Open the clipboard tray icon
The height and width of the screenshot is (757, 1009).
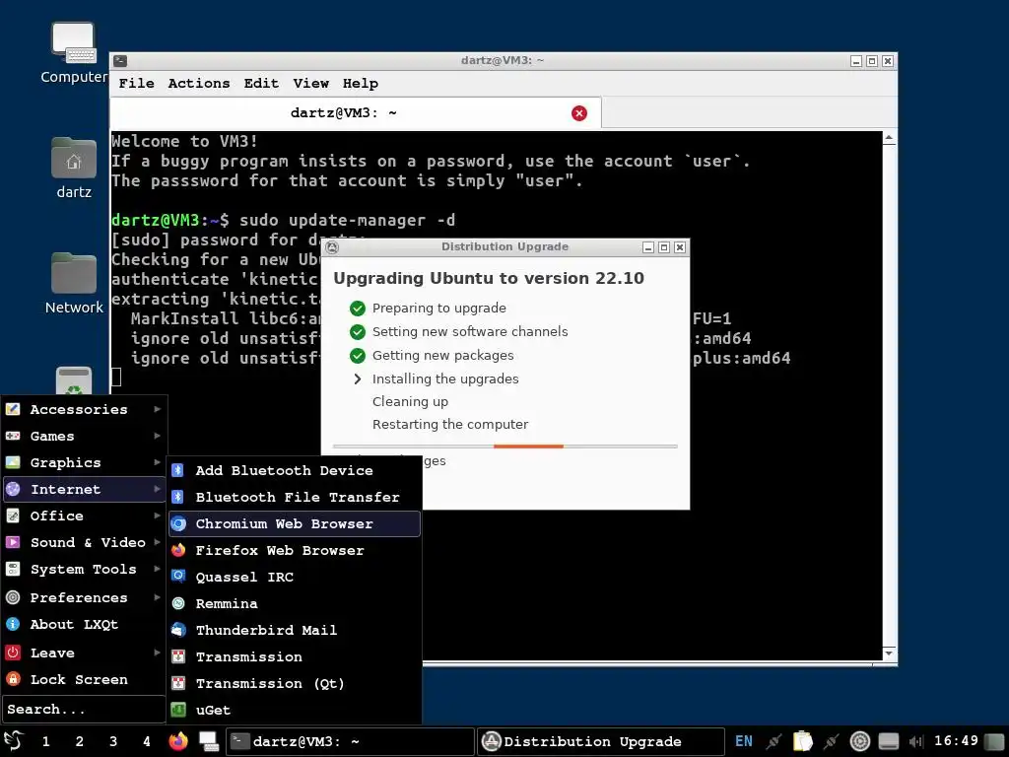tap(802, 741)
